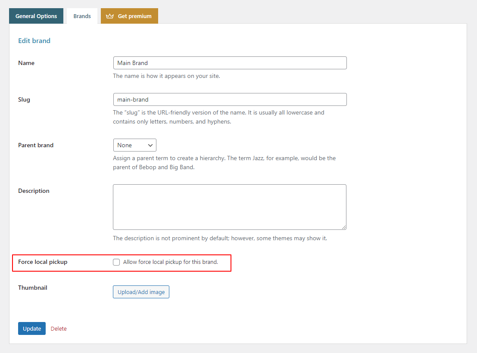Viewport: 477px width, 353px height.
Task: Click the chevron arrow in Parent brand select
Action: [150, 145]
